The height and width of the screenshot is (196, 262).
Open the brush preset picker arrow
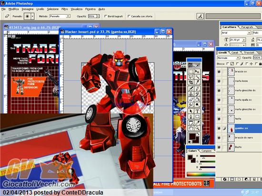[32, 16]
